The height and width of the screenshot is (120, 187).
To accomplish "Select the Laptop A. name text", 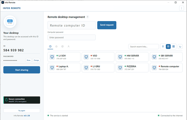I will [63, 66].
